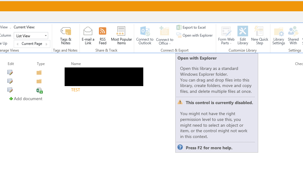303x185 pixels.
Task: Click first folder type icon
Action: (x=39, y=73)
